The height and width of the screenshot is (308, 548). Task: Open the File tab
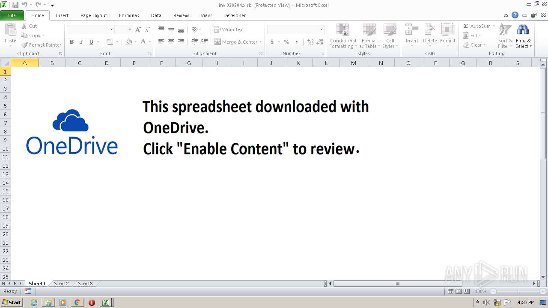tap(12, 15)
